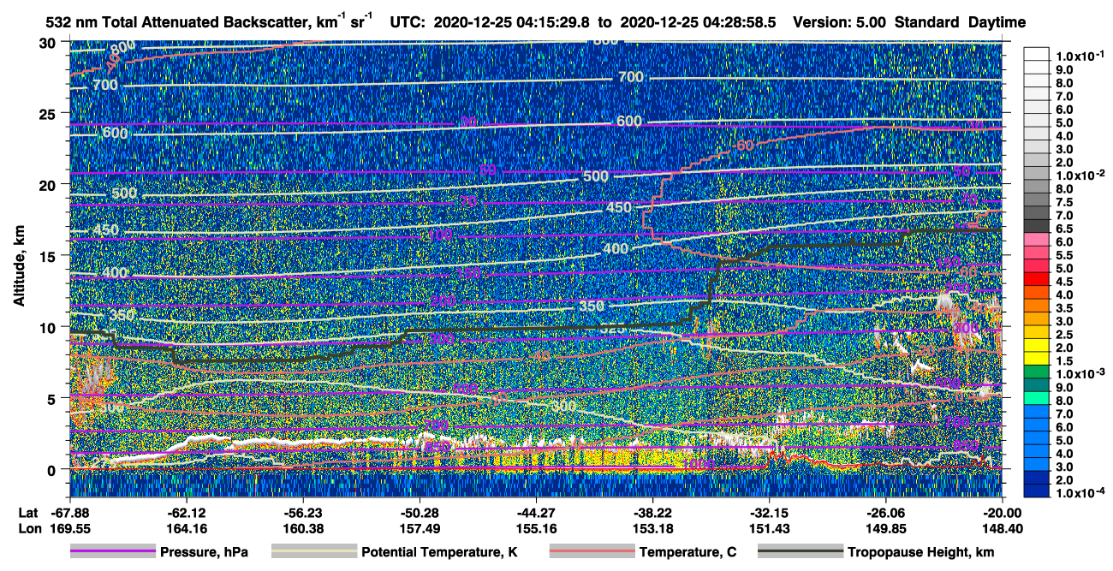Click the colorbar top label 1.0x10-1
Screen dimensions: 1113x571
(1080, 56)
